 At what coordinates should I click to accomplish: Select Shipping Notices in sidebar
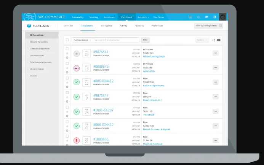pyautogui.click(x=37, y=69)
